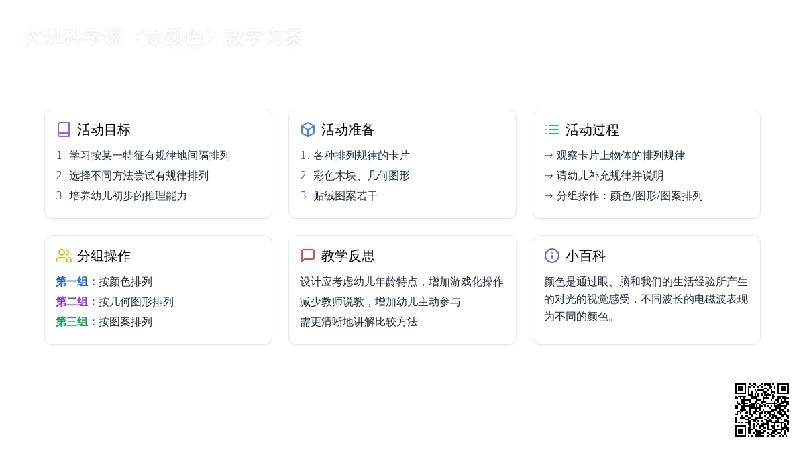Screen dimensions: 805x453
Task: Select the 活动准备 card heading
Action: point(348,130)
